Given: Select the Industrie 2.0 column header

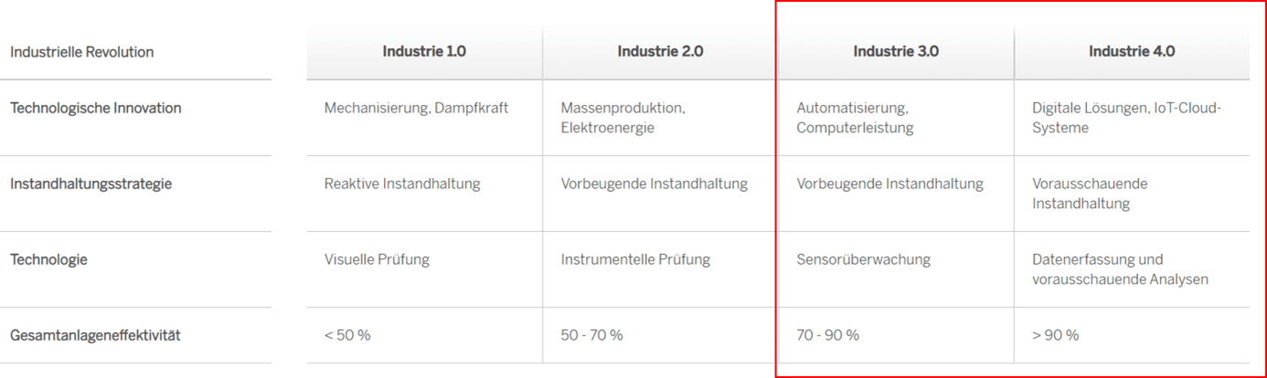Looking at the screenshot, I should pyautogui.click(x=660, y=52).
